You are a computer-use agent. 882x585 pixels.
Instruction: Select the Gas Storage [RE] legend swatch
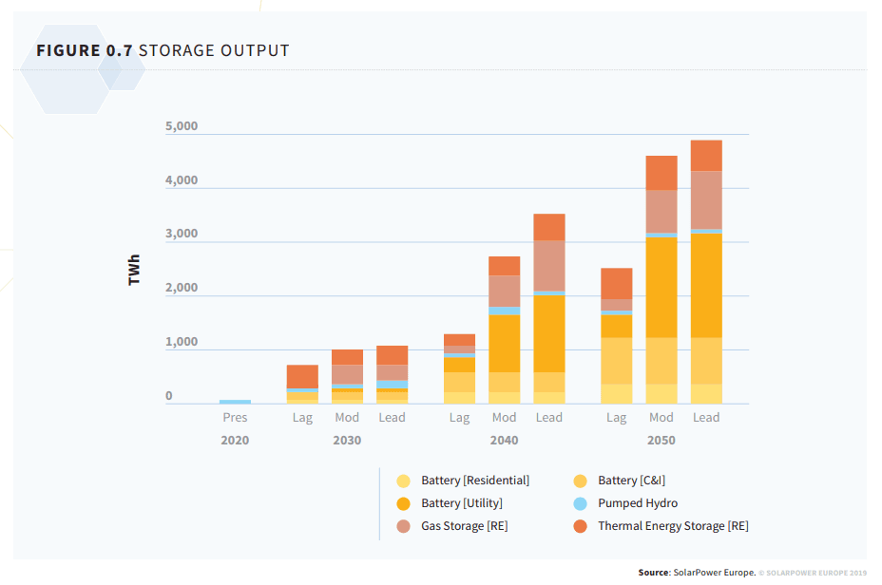click(x=404, y=526)
